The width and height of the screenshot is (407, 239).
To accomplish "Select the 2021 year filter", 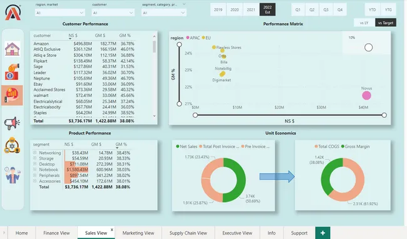I will [x=250, y=9].
